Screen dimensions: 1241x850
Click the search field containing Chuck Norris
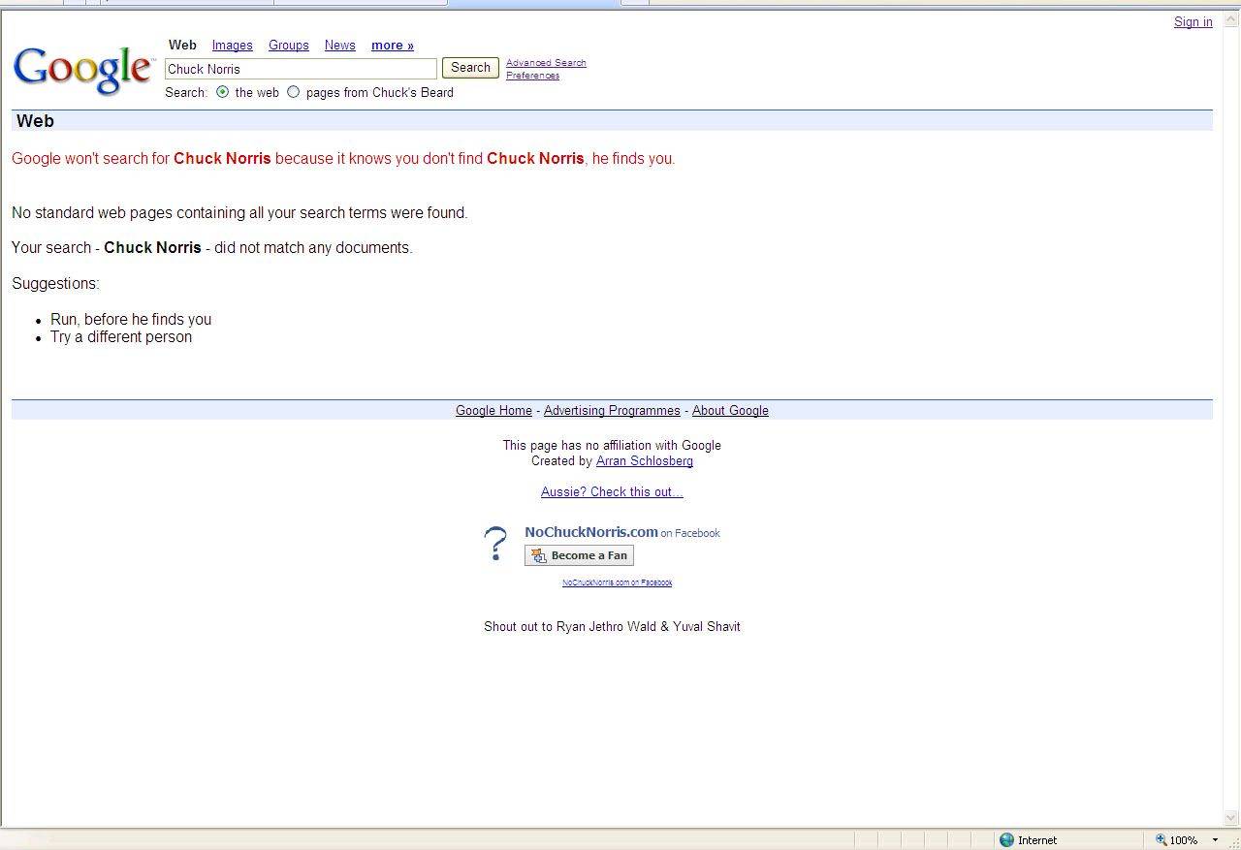[x=301, y=69]
